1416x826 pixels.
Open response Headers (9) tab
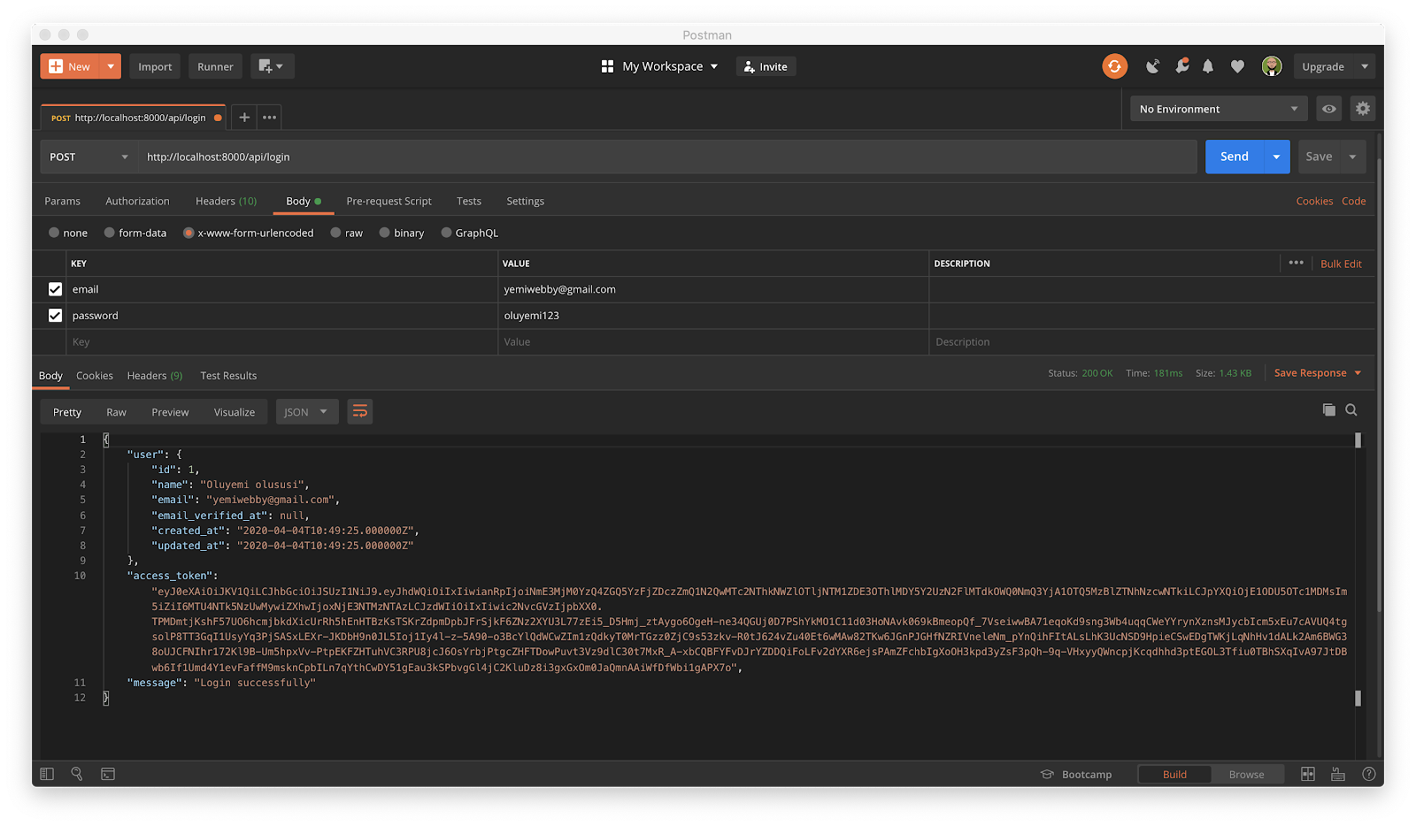pos(155,376)
